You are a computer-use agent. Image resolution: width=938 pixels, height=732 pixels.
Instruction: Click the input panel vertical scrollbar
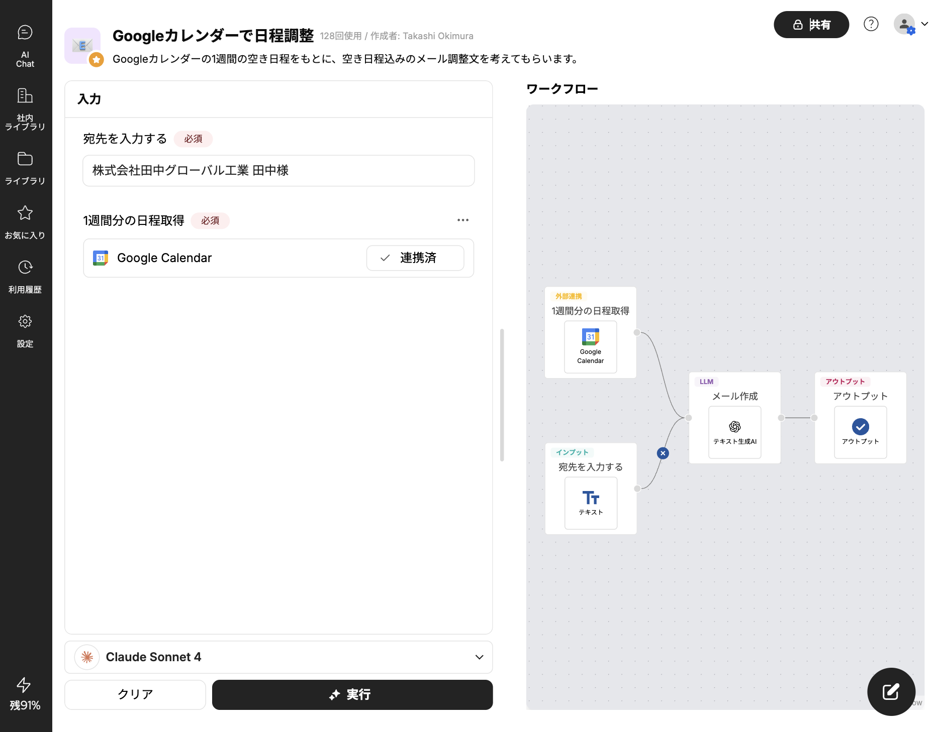502,395
